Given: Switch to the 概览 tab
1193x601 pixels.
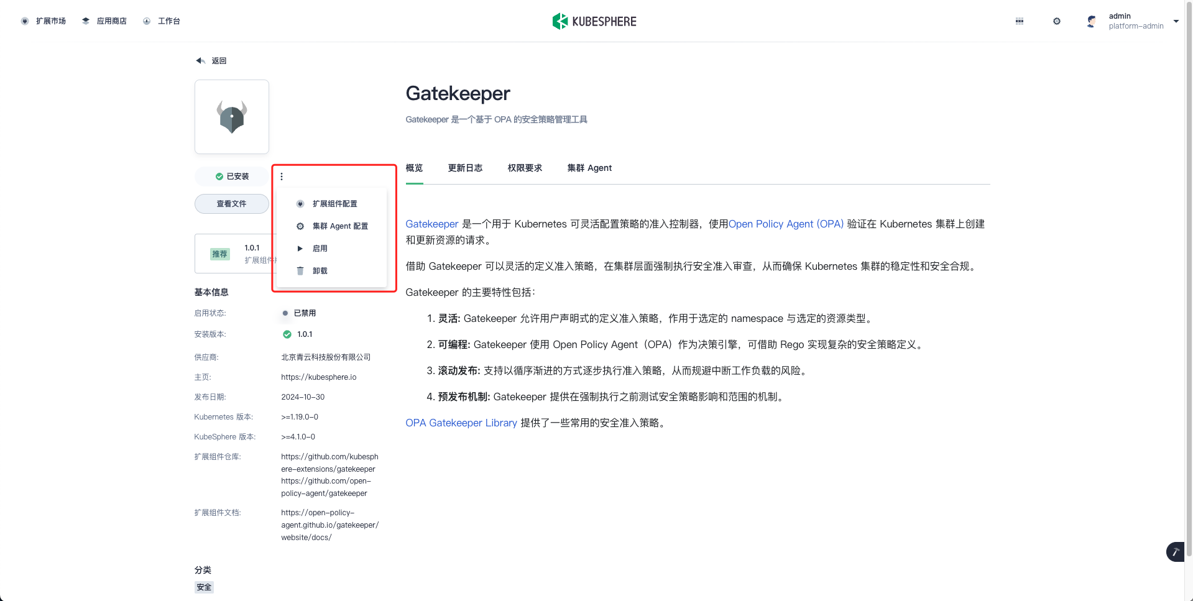Looking at the screenshot, I should [414, 168].
